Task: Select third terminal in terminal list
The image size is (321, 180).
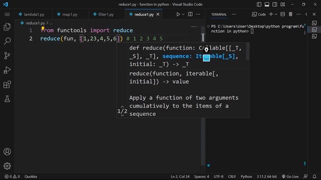Action: coord(314,36)
